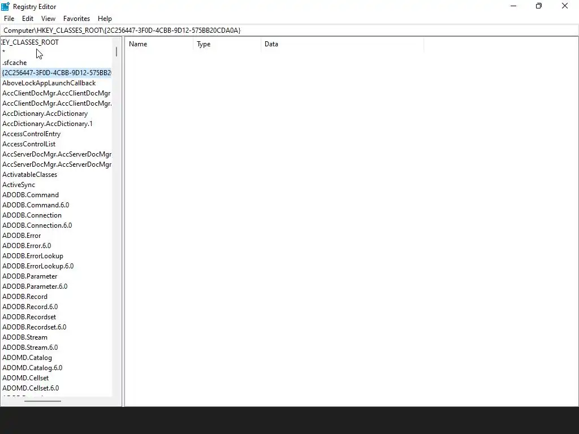The width and height of the screenshot is (579, 434).
Task: Select the ADODB.Command.6.0 key
Action: coord(36,205)
